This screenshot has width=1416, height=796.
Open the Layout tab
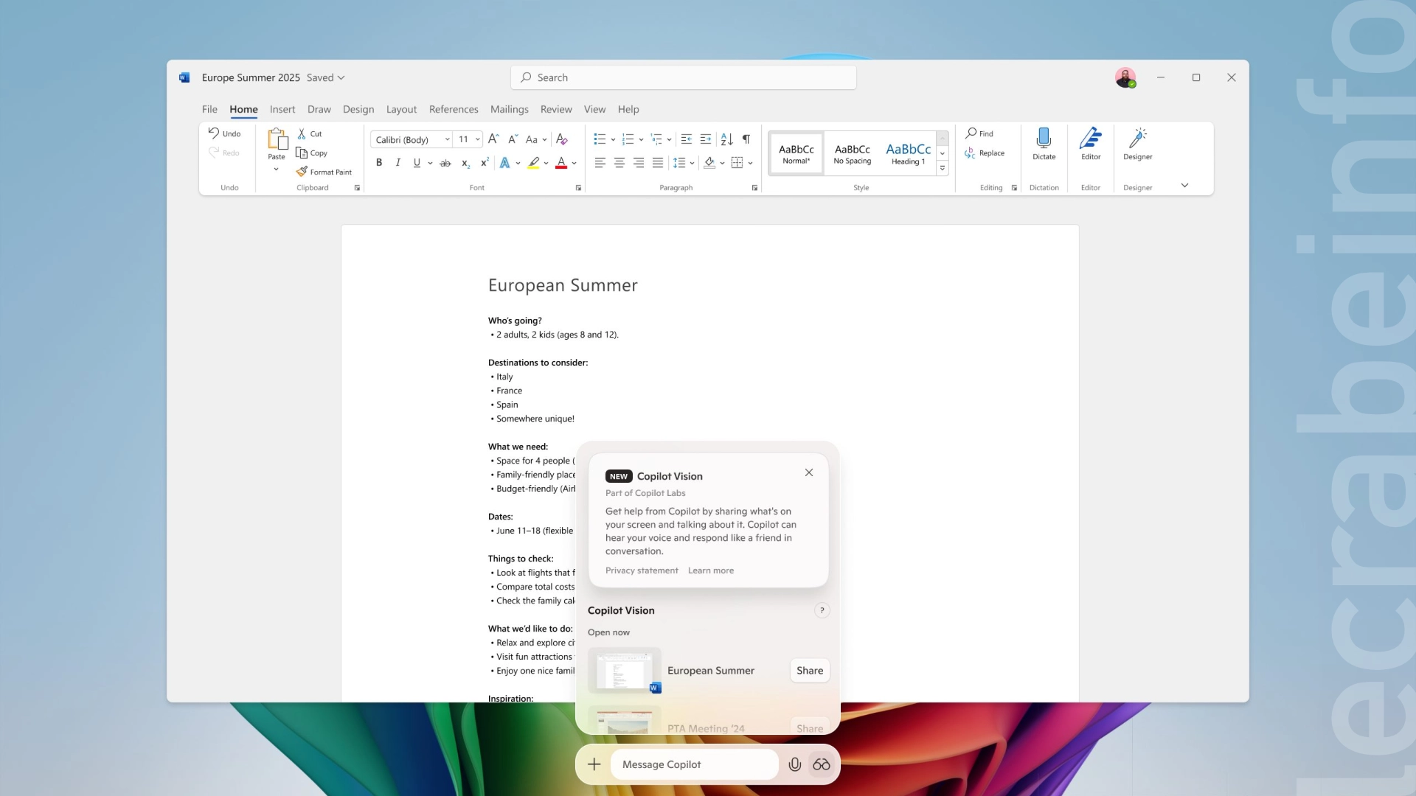pyautogui.click(x=401, y=109)
